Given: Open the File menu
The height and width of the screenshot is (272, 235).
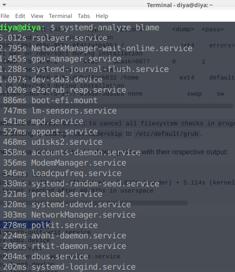Looking at the screenshot, I should click(5, 16).
